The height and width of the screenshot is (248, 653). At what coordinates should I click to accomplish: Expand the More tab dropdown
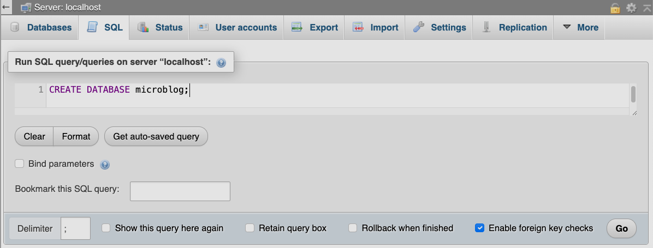pos(580,27)
